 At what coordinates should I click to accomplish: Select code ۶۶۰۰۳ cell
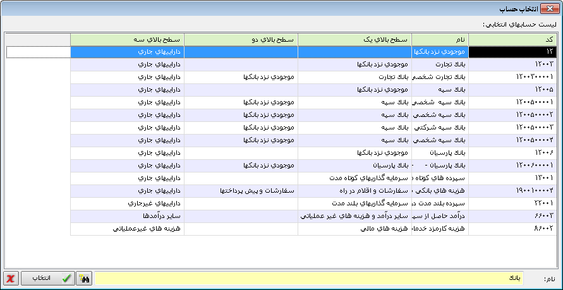point(512,215)
